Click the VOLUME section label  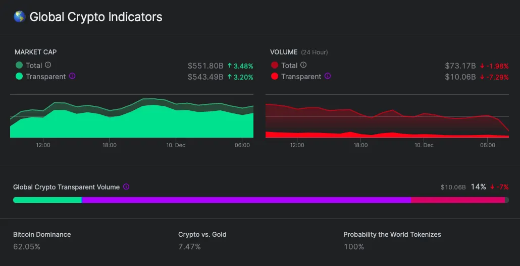click(x=284, y=52)
